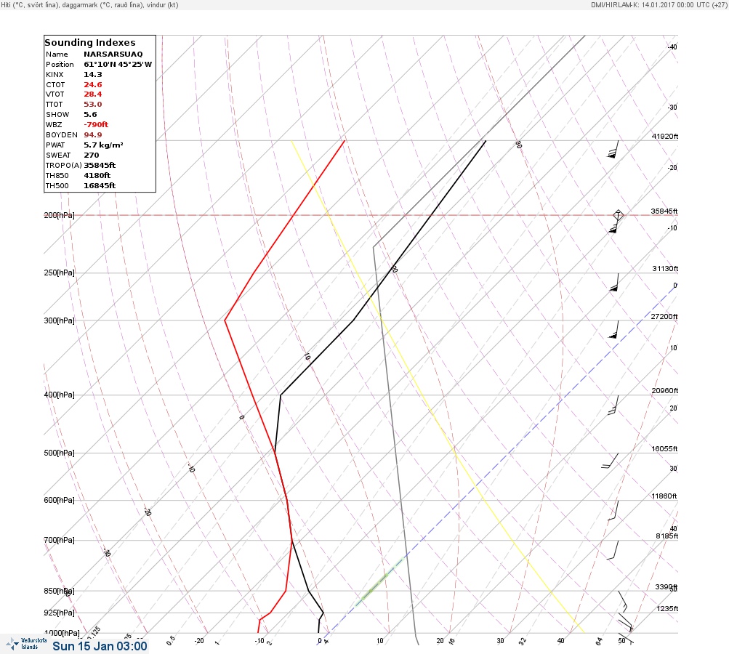Click the TH850 value '4180ft'
Image resolution: width=729 pixels, height=654 pixels.
coord(97,175)
